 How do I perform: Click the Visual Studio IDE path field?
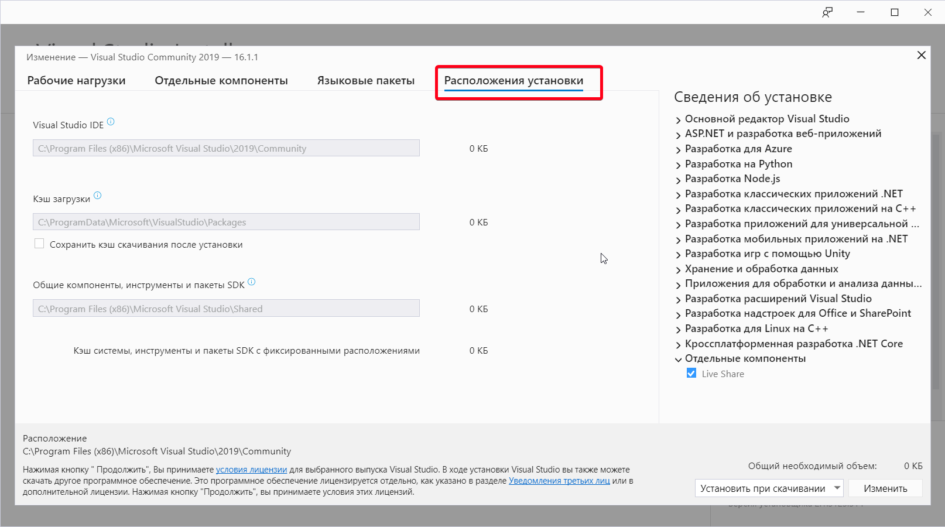pyautogui.click(x=226, y=148)
